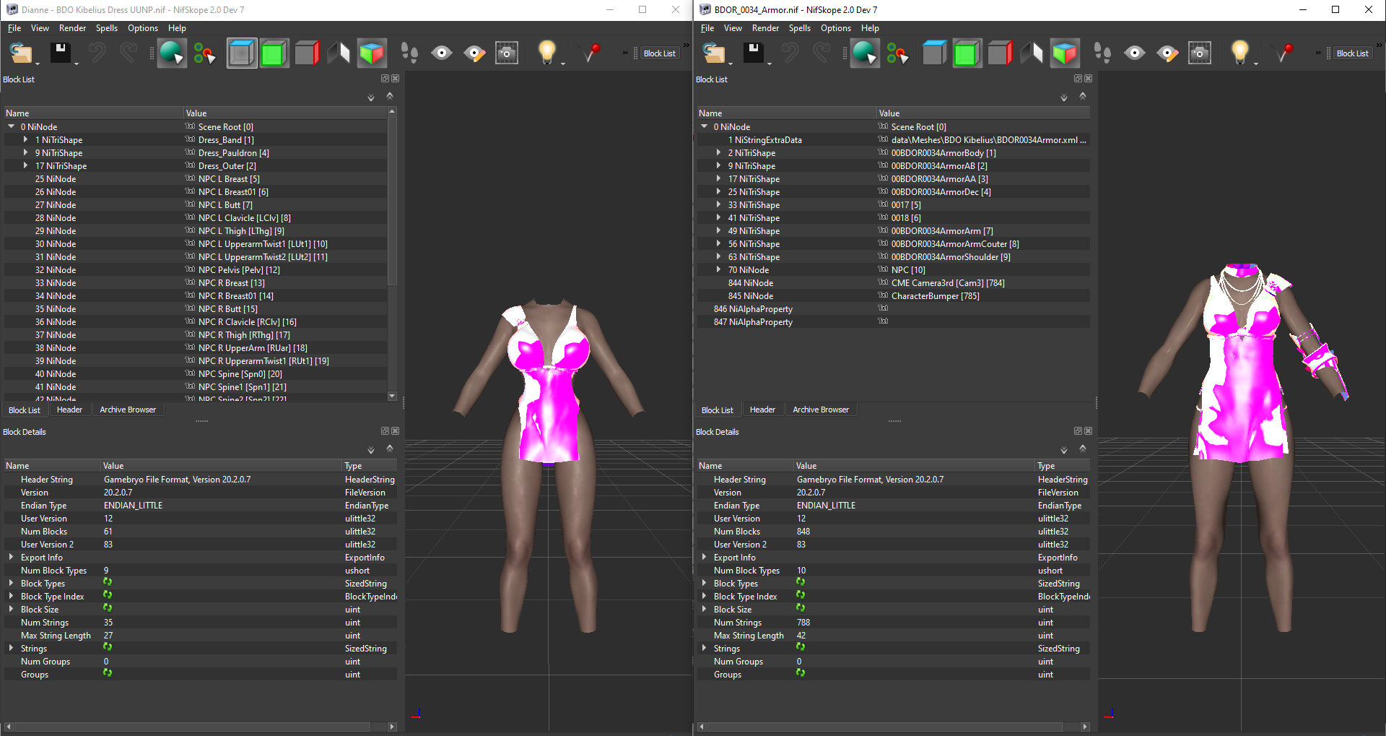Image resolution: width=1386 pixels, height=736 pixels.
Task: Click the red pin marker icon in right toolbar
Action: click(1284, 53)
